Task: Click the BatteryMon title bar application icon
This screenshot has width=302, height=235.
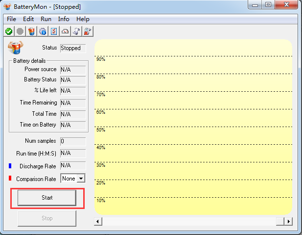Action: [x=7, y=7]
